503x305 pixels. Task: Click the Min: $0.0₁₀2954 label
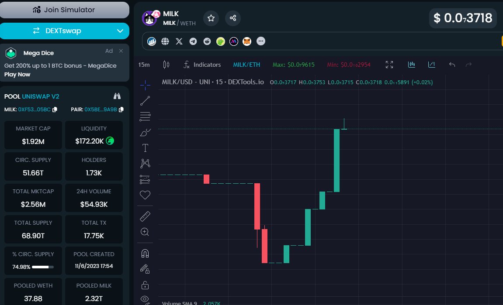[349, 65]
